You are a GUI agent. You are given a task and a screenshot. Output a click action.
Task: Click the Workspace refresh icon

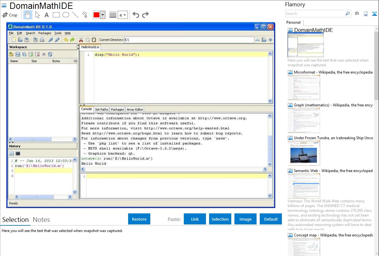(50, 55)
